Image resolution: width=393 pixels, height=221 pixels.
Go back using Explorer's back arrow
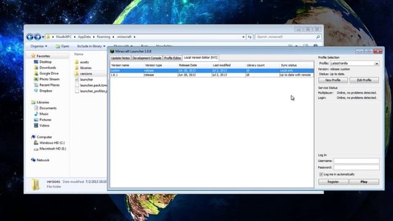[x=30, y=37]
